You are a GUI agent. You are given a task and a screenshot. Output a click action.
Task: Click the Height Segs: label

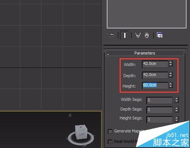(131, 118)
